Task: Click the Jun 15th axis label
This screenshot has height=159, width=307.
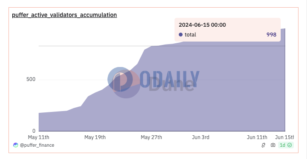Action: pos(284,137)
